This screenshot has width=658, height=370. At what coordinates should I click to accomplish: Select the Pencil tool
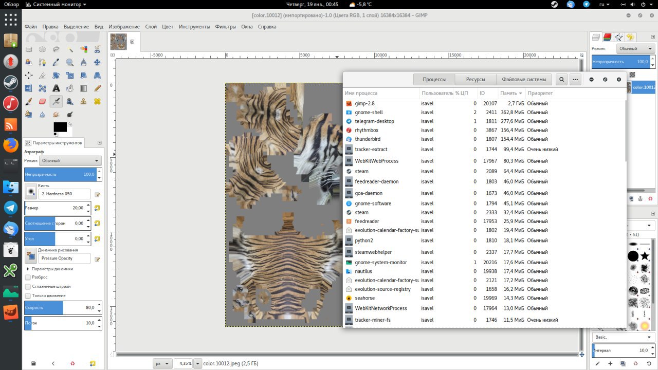click(97, 88)
